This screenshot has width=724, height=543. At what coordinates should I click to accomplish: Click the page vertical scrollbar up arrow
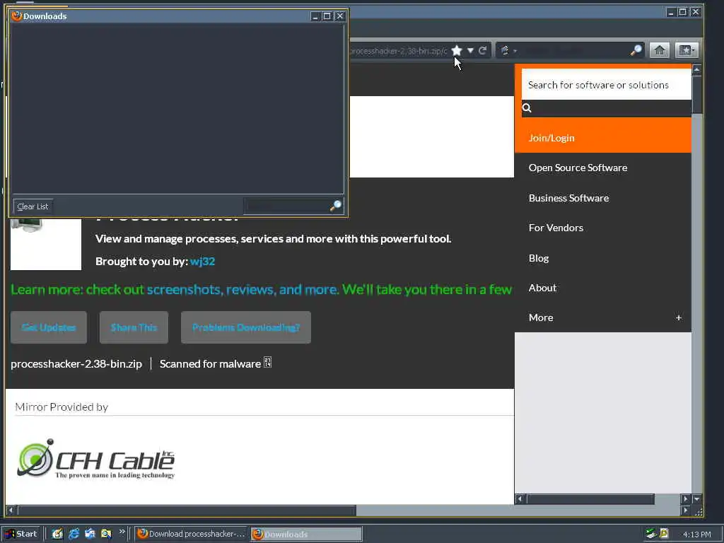pos(696,69)
